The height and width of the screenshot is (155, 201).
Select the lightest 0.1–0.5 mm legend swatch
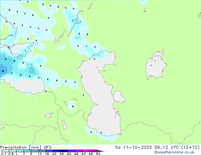pyautogui.click(x=5, y=151)
